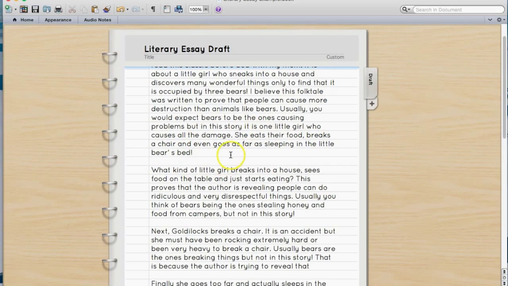Switch to the Home tab

point(23,20)
